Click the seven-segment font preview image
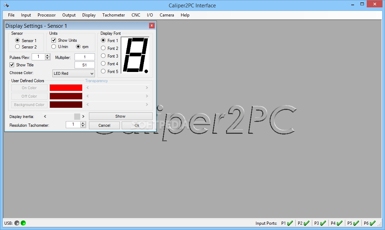 click(x=135, y=55)
